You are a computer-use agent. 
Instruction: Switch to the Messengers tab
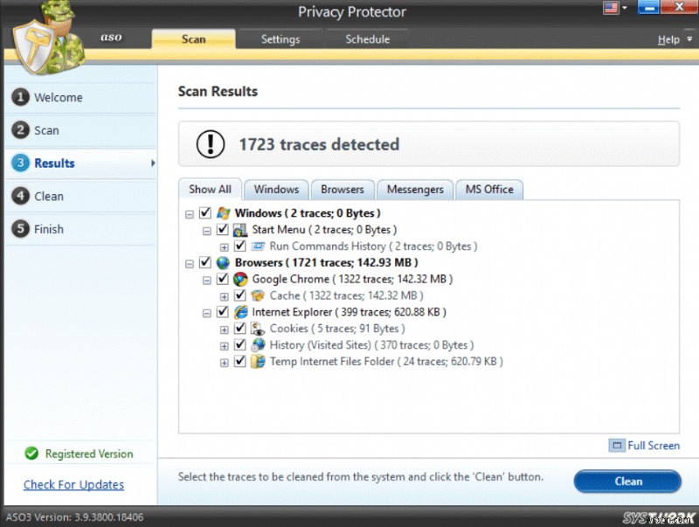pyautogui.click(x=414, y=189)
